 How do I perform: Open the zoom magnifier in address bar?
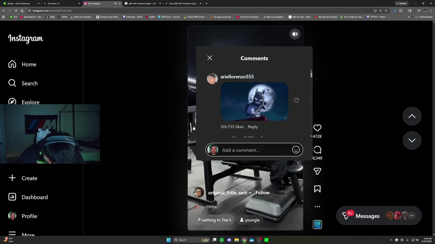pos(380,11)
